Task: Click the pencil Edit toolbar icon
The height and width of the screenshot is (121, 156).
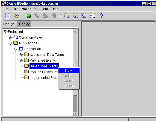Action: [x=37, y=16]
